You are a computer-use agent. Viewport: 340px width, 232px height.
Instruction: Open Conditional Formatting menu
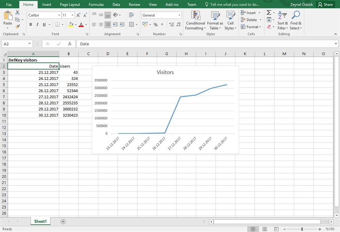195,20
